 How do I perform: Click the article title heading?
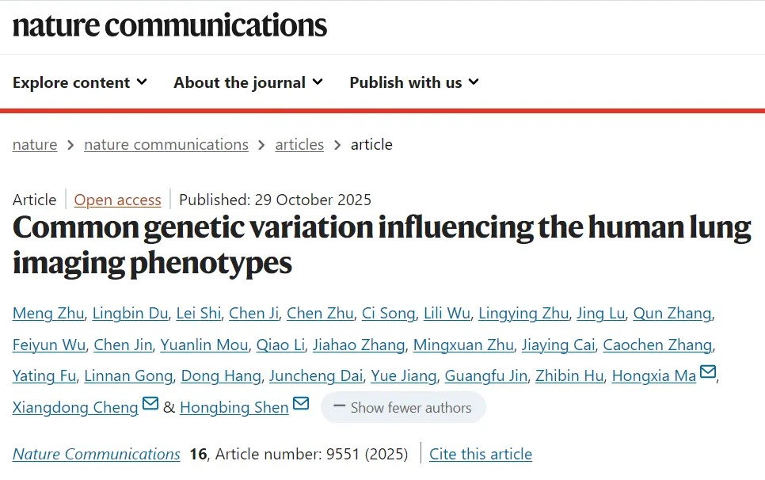coord(382,245)
